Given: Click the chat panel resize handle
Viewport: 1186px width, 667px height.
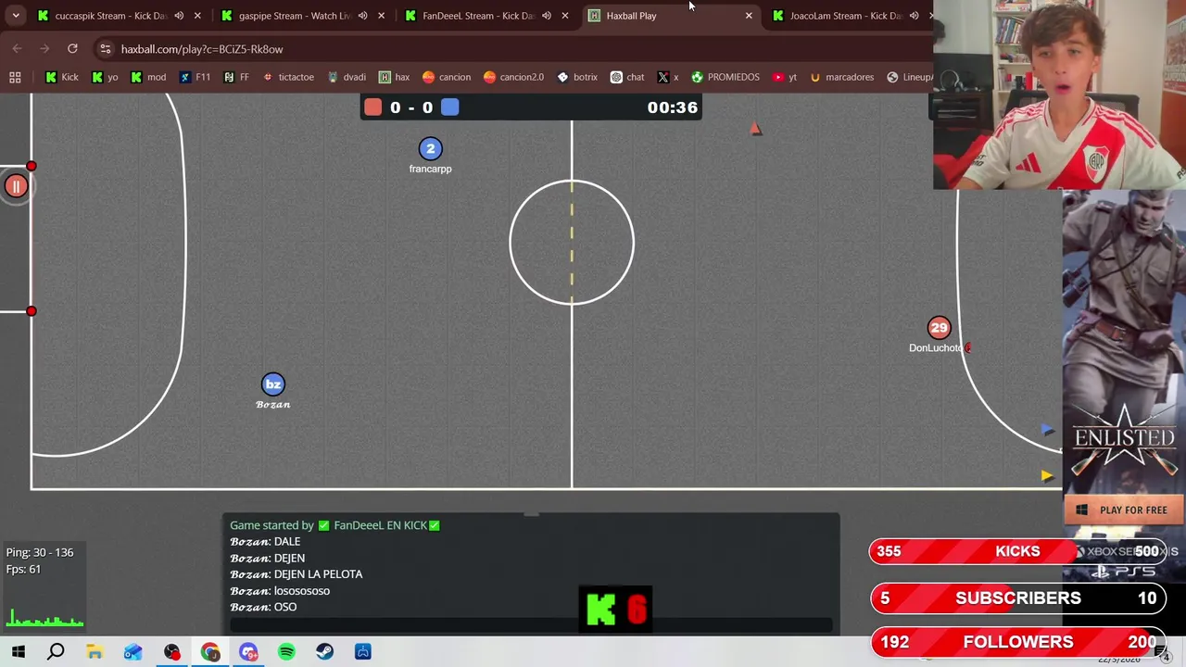Looking at the screenshot, I should click(531, 514).
